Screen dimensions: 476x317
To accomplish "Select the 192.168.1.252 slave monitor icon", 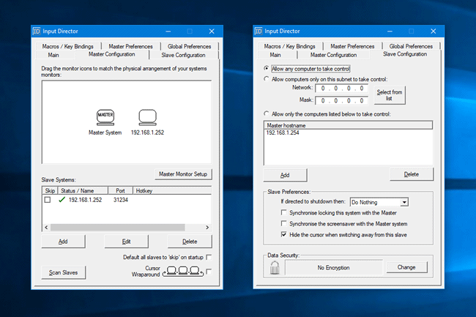I will [148, 117].
